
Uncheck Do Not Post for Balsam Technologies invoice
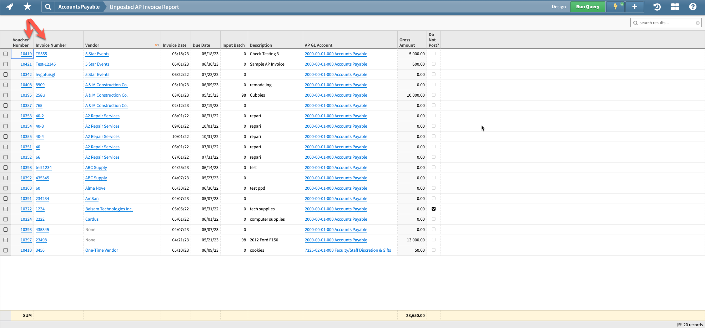434,209
